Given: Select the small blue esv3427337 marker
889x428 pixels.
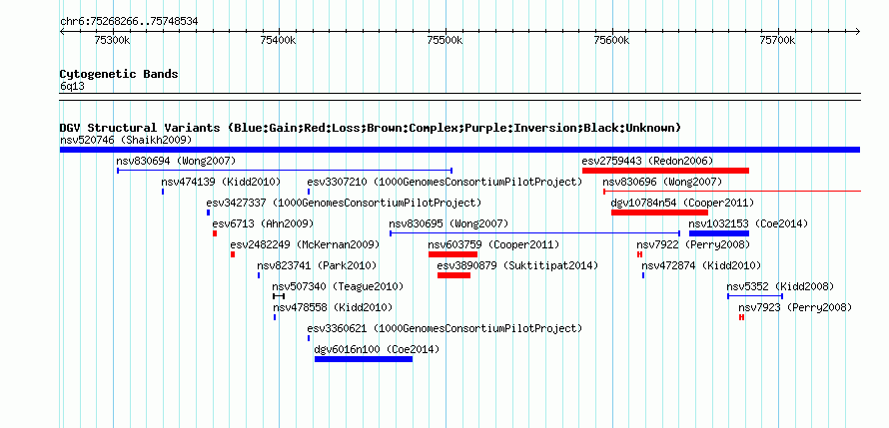Looking at the screenshot, I should (208, 213).
